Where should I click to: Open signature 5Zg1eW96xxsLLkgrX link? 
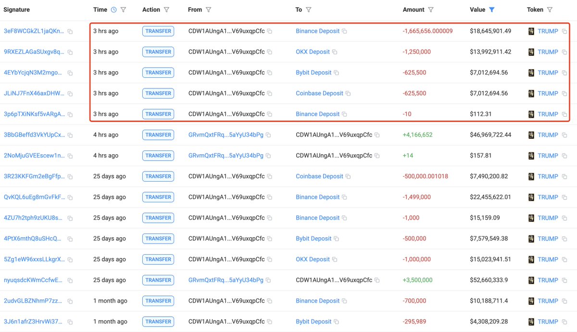tap(34, 259)
